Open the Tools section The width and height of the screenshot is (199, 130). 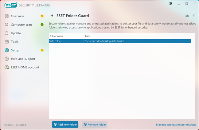click(x=15, y=42)
